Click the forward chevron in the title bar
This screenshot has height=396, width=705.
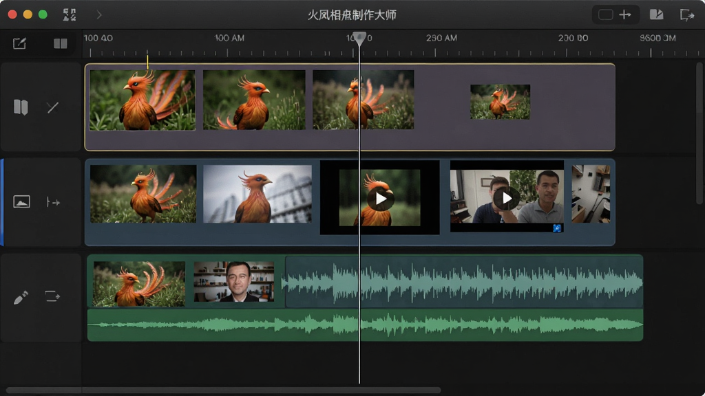click(99, 15)
